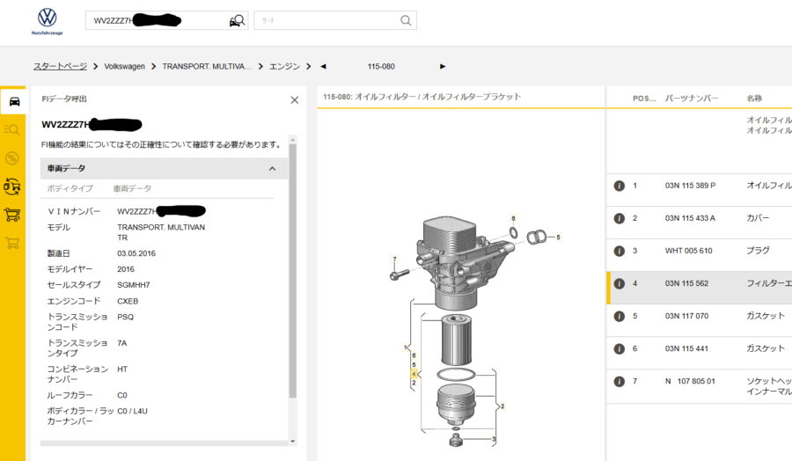Viewport: 792px width, 461px height.
Task: Click the カバー part name
Action: (x=759, y=218)
